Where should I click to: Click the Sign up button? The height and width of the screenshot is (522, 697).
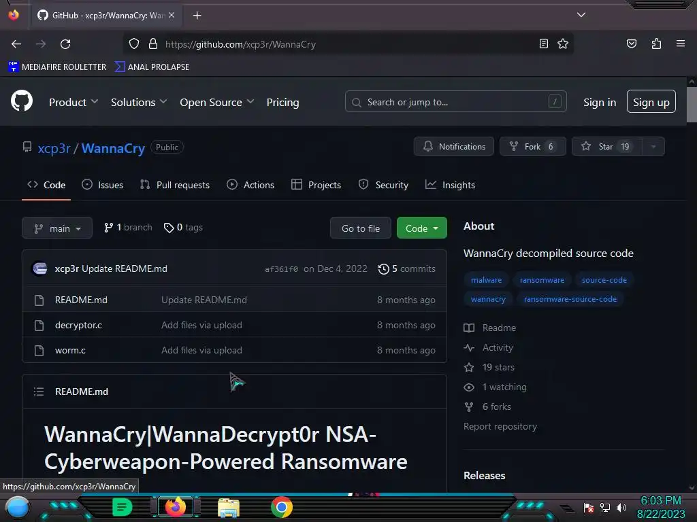click(651, 102)
